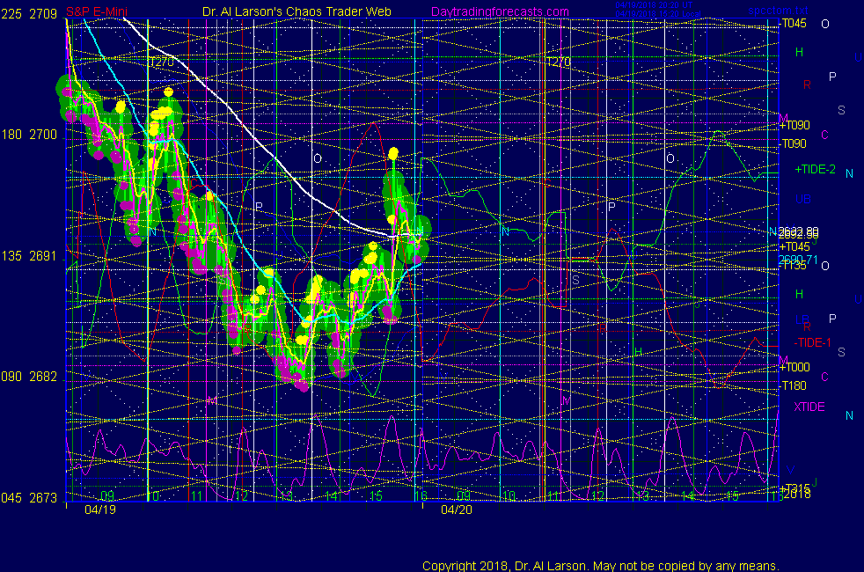Click the 2673 price axis label
Viewport: 864px width, 572px height.
43,497
